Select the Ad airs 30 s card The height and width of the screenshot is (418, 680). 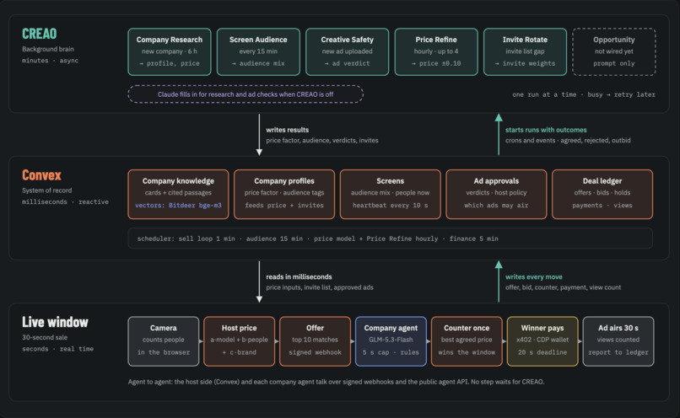click(x=618, y=341)
